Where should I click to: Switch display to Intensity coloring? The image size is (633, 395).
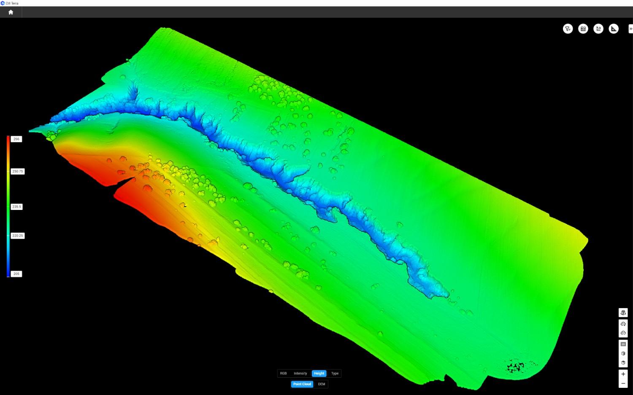[300, 374]
